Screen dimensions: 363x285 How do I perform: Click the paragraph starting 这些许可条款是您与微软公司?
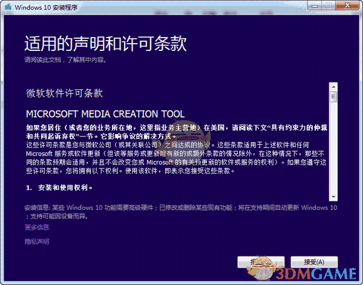click(177, 158)
